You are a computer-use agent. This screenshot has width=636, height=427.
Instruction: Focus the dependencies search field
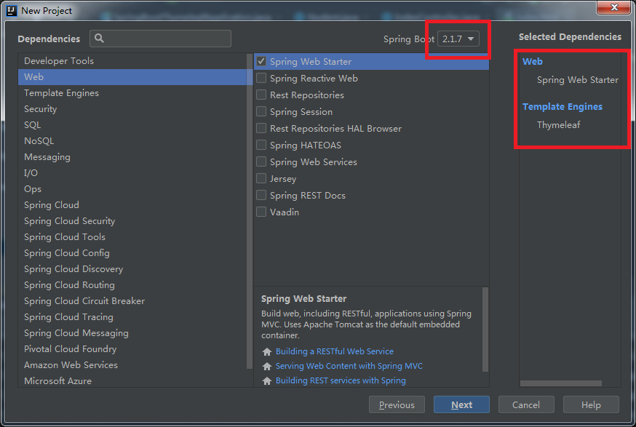161,39
